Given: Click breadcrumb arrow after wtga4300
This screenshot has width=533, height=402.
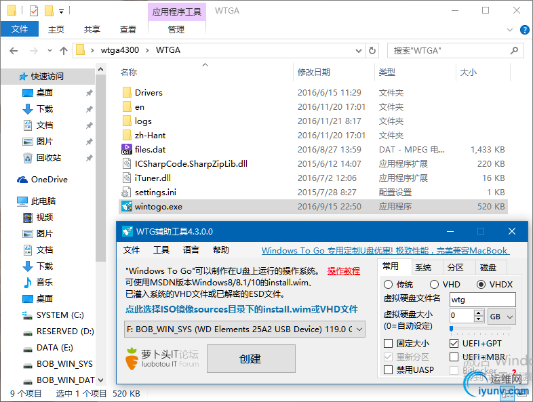Looking at the screenshot, I should tap(148, 50).
